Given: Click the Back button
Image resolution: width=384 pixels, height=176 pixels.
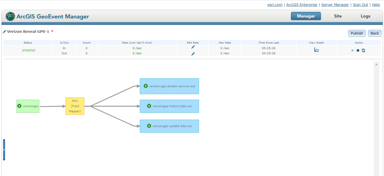Looking at the screenshot, I should click(x=375, y=33).
